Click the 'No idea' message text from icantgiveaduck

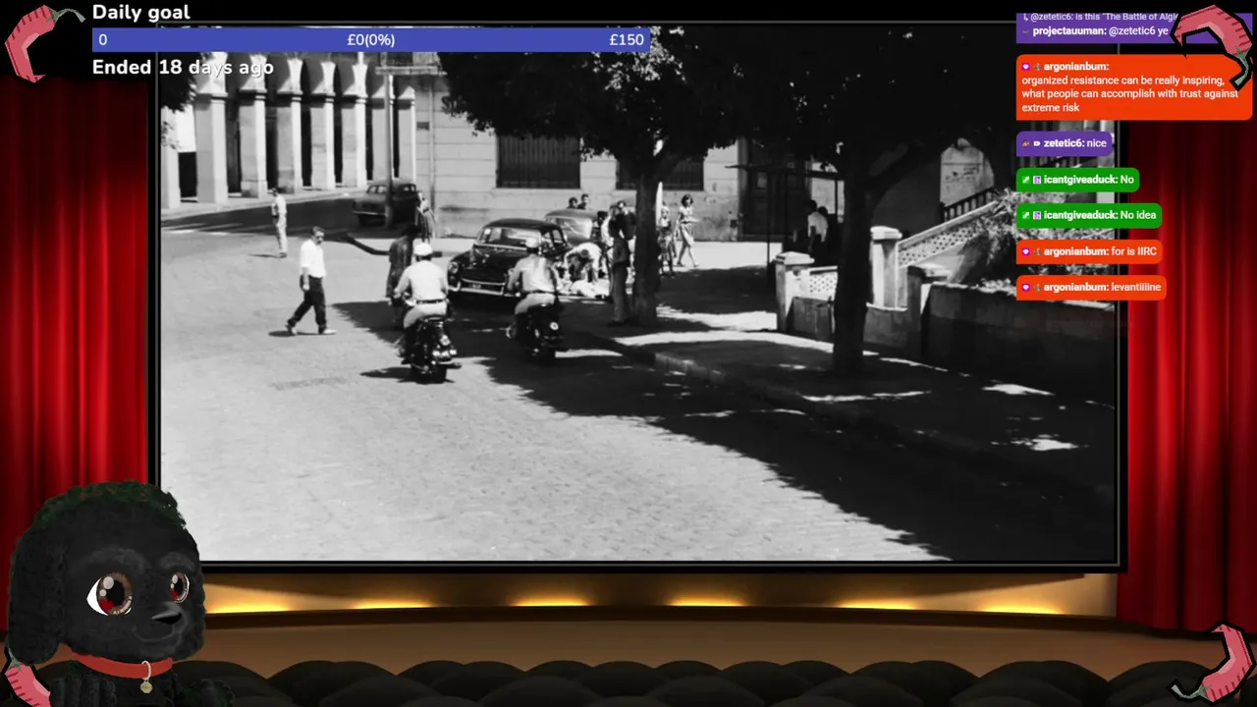click(1138, 215)
